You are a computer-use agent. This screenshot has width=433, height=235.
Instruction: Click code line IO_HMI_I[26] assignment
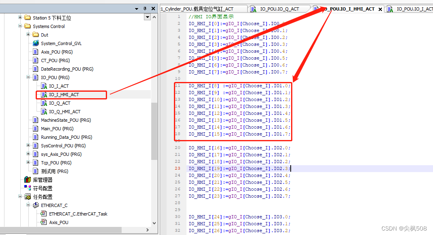click(239, 231)
